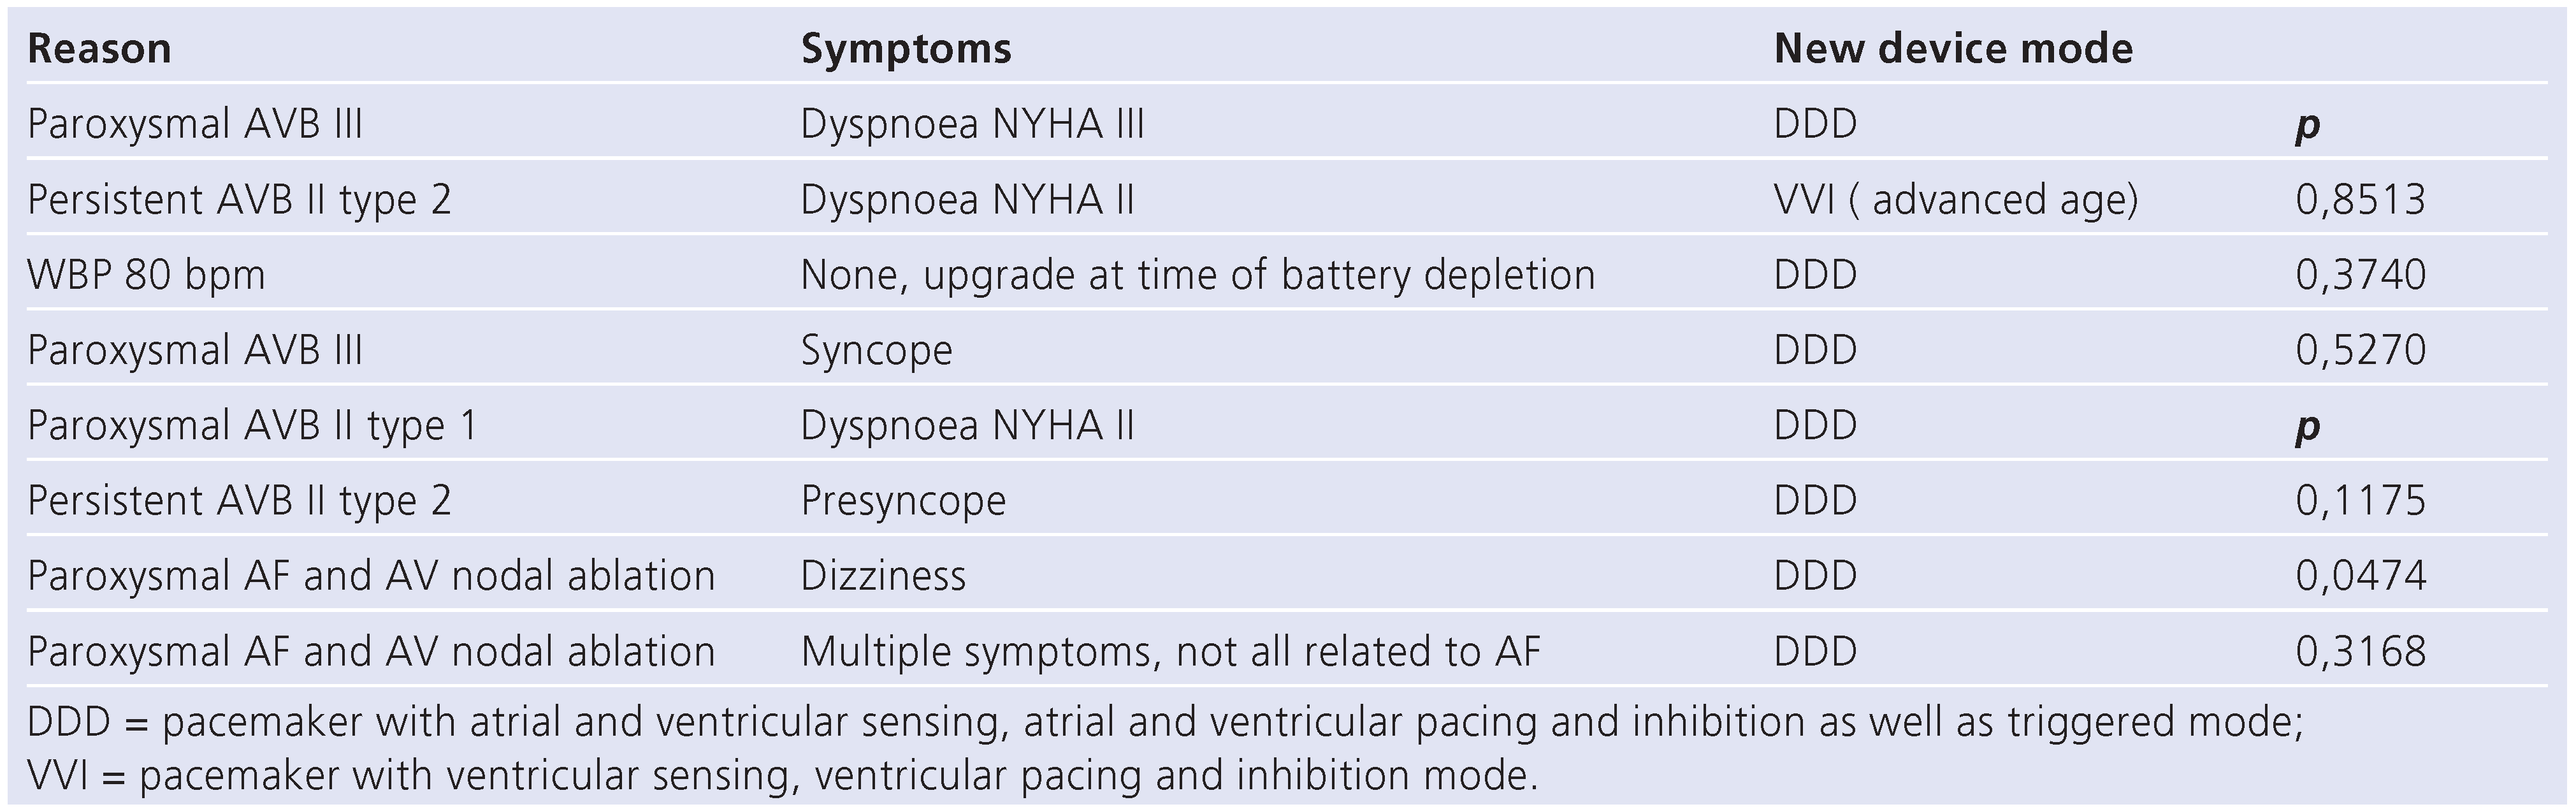Click the p-value 0,5270

[x=2360, y=350]
